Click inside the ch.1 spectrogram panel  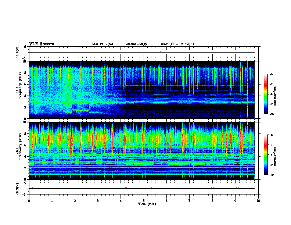(x=141, y=90)
